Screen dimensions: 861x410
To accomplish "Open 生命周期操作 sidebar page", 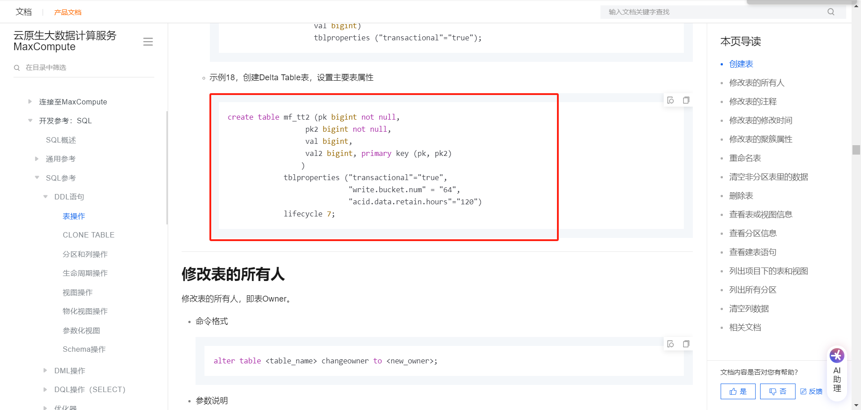I will (x=85, y=273).
